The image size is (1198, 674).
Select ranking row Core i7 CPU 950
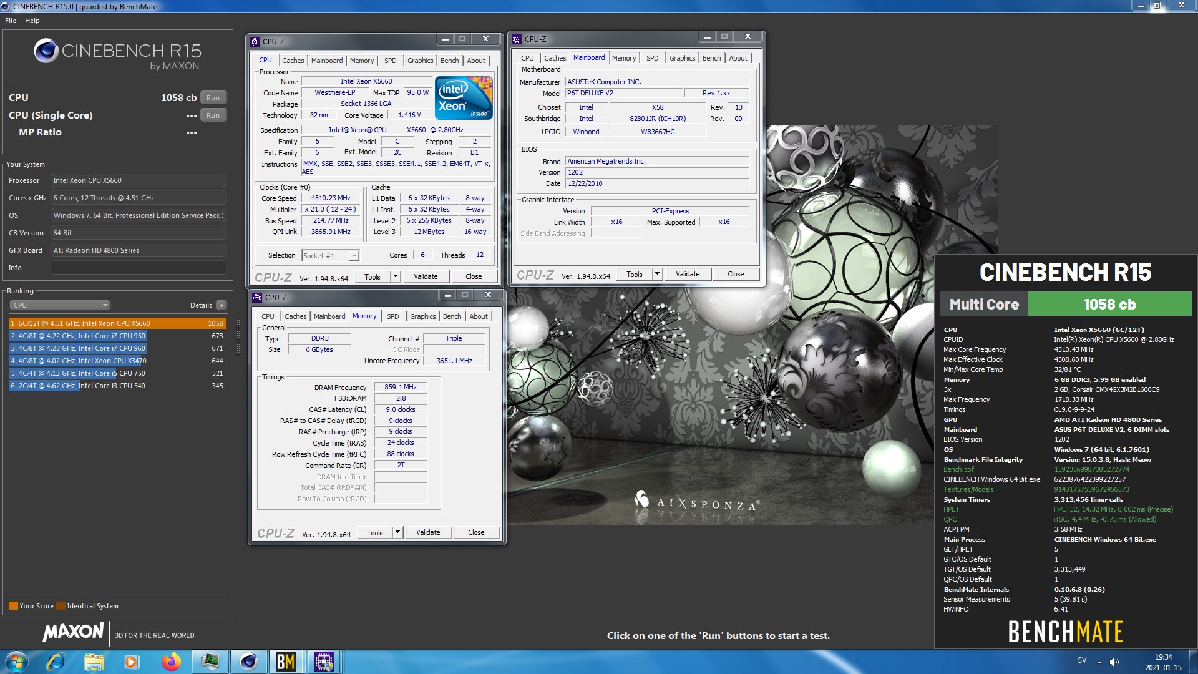pyautogui.click(x=117, y=336)
